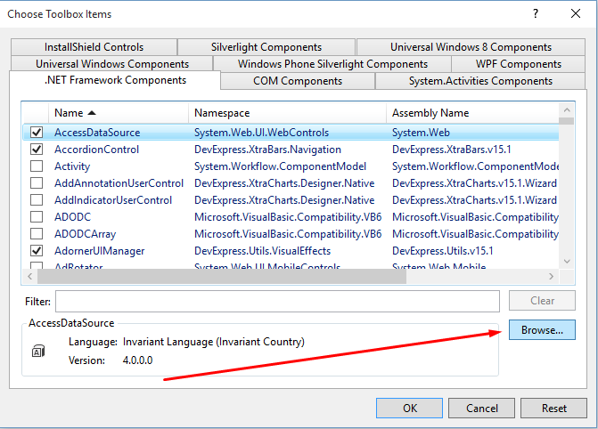Switch to the COM Components tab
This screenshot has width=598, height=429.
(x=297, y=81)
